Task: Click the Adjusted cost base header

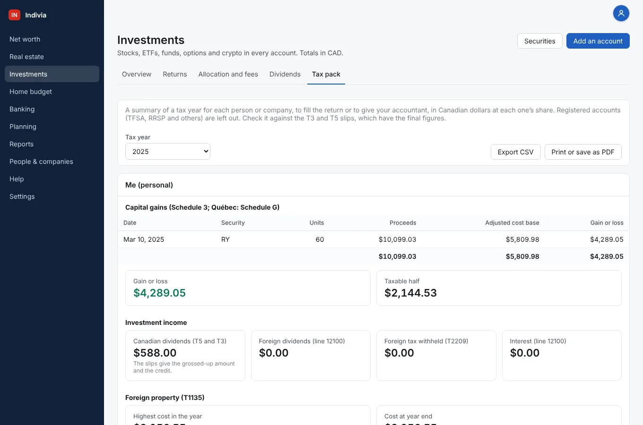Action: pos(512,223)
